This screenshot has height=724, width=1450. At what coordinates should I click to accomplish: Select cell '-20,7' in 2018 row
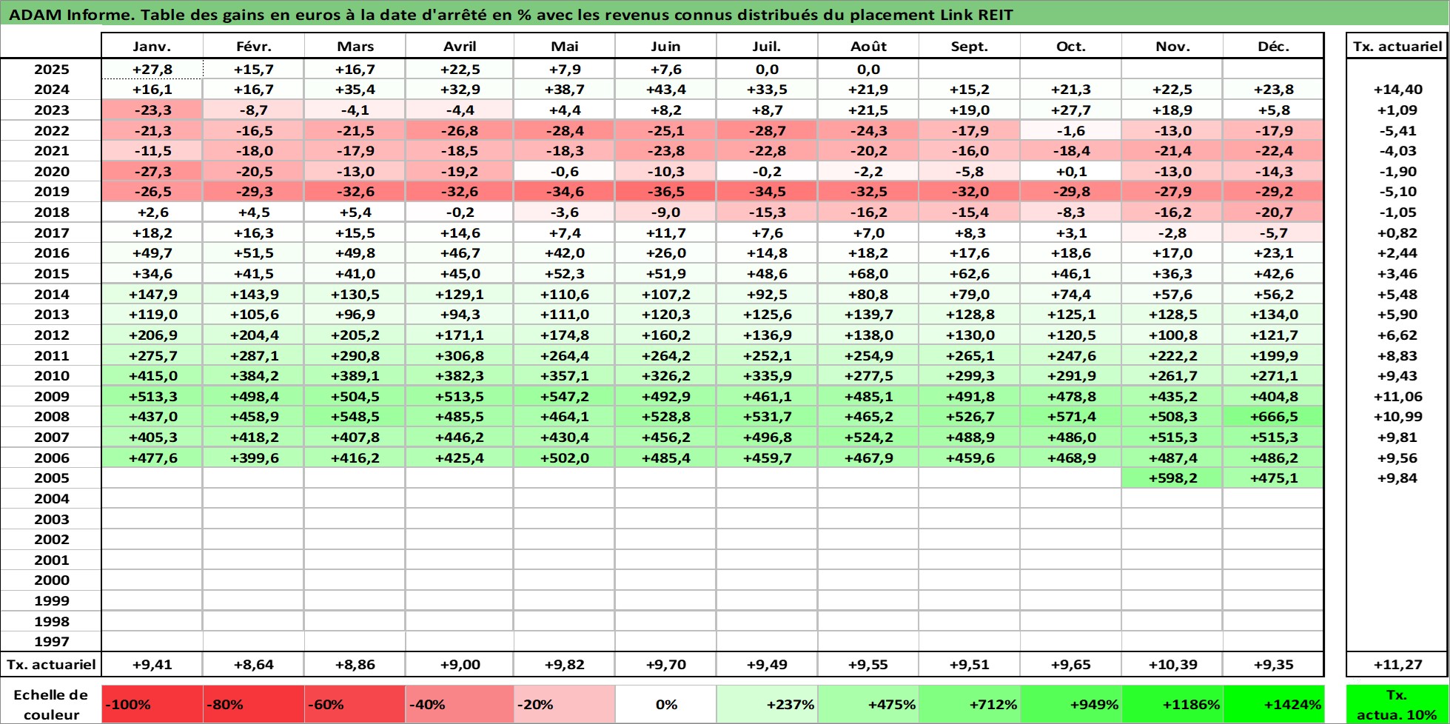point(1273,212)
